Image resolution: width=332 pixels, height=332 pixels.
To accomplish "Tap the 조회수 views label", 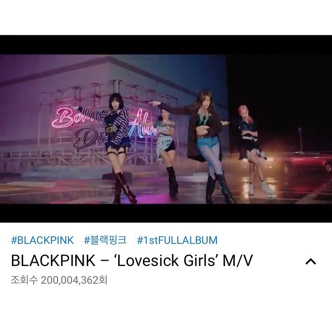I will [x=24, y=280].
